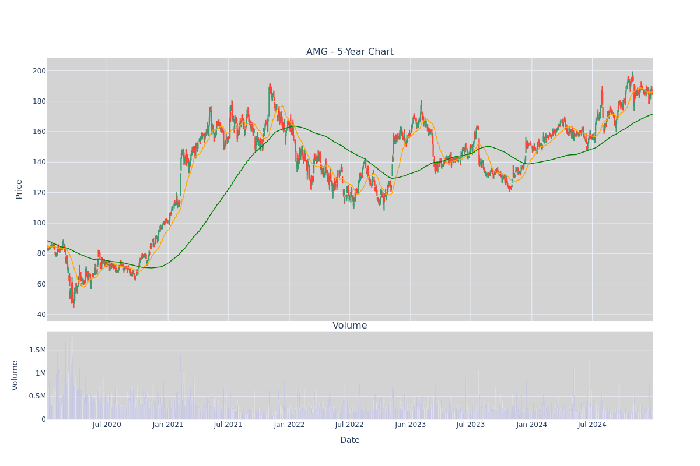Image resolution: width=700 pixels, height=466 pixels.
Task: Click the 1M volume tick label
Action: (x=40, y=373)
